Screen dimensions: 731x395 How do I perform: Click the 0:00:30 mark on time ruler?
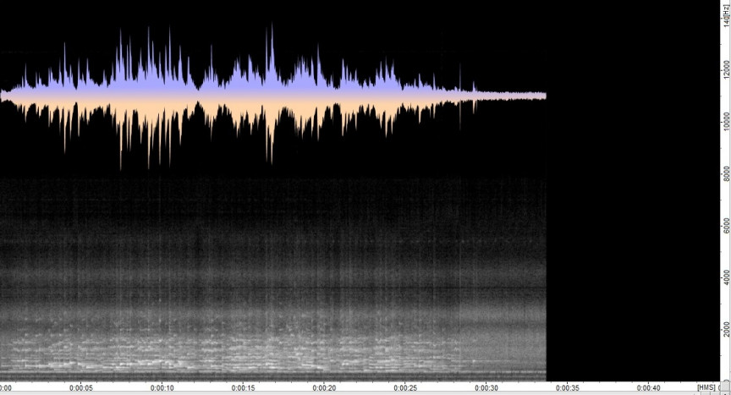click(x=486, y=388)
